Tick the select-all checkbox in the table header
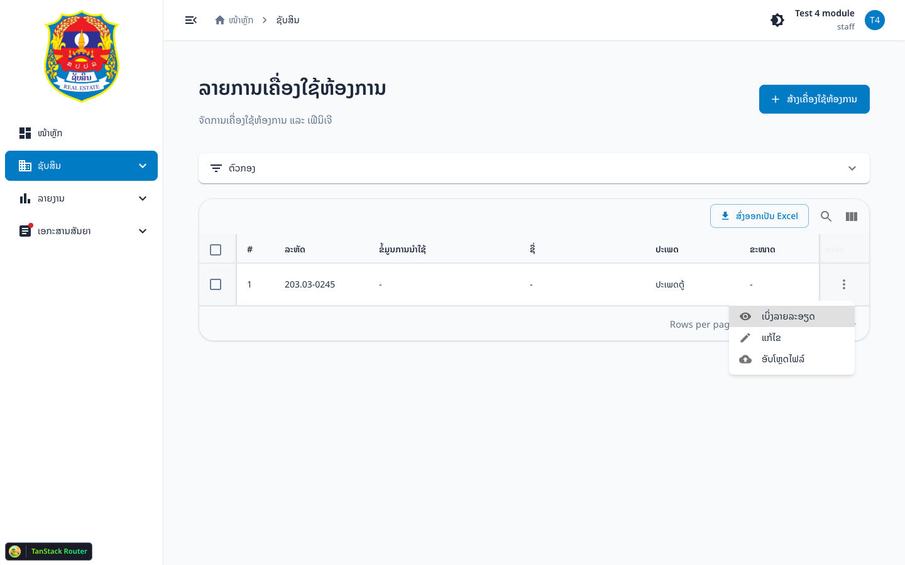The width and height of the screenshot is (905, 565). pos(216,250)
